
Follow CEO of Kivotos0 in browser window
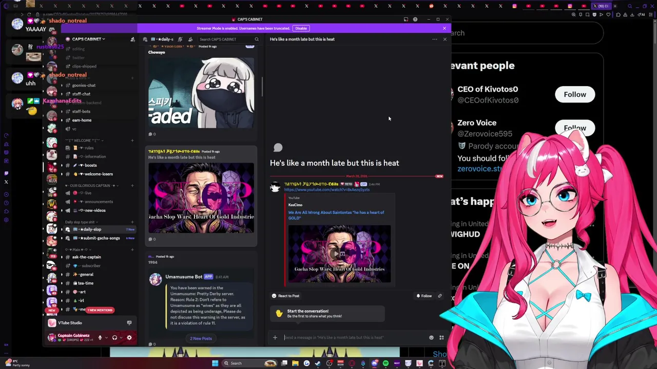[575, 94]
